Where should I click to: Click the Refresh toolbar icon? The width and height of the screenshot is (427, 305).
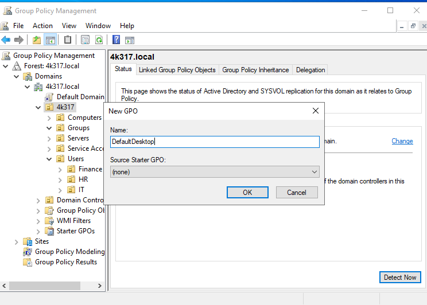[99, 40]
